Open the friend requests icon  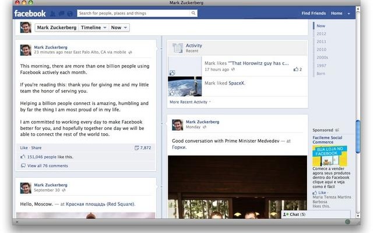53,13
